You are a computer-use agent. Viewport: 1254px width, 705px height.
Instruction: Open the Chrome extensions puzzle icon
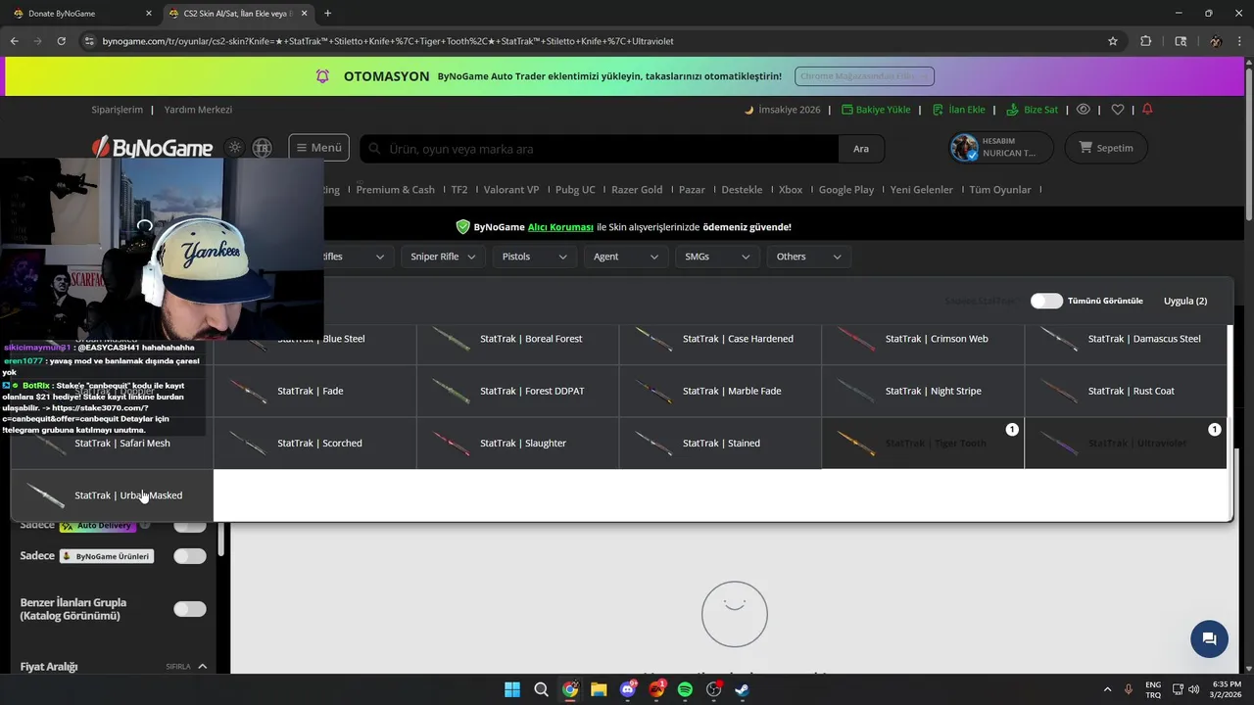coord(1146,41)
